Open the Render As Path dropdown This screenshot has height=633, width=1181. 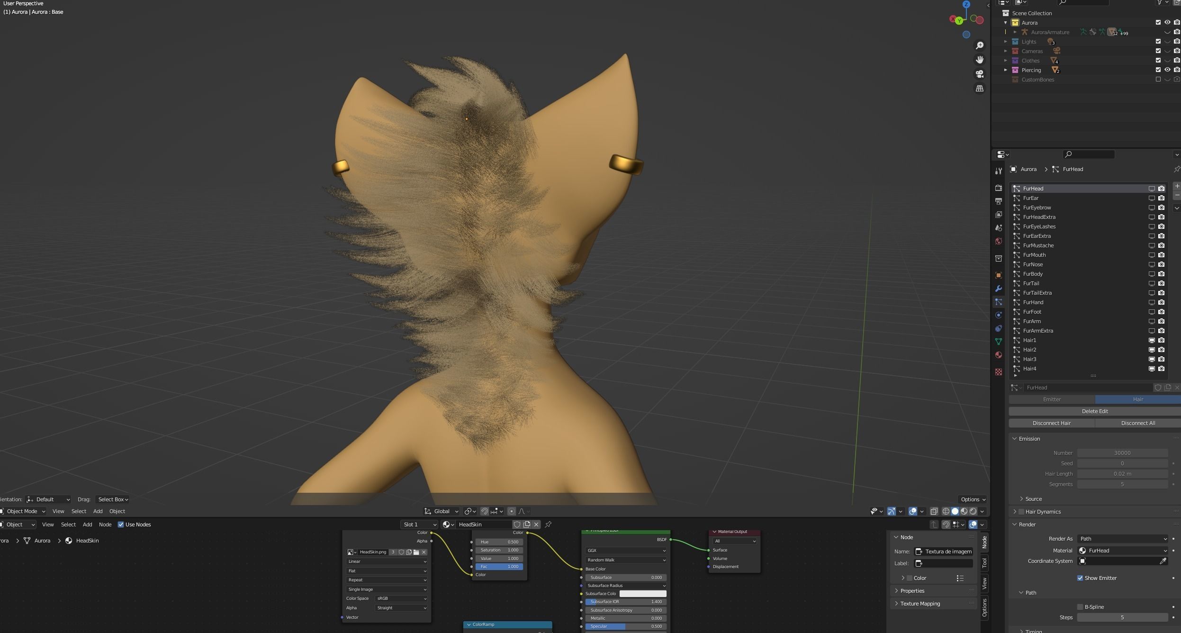pos(1122,539)
